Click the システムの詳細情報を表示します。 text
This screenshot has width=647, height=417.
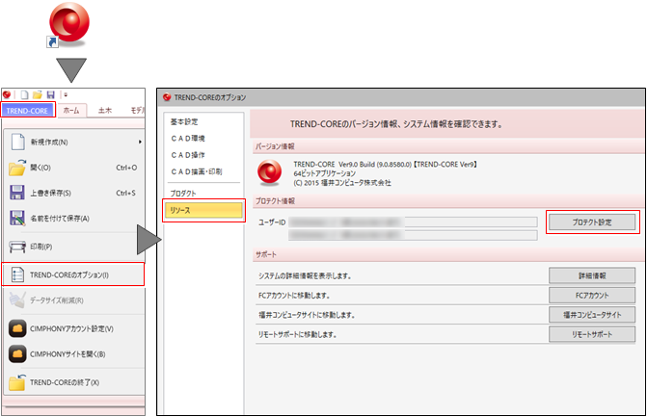point(305,275)
